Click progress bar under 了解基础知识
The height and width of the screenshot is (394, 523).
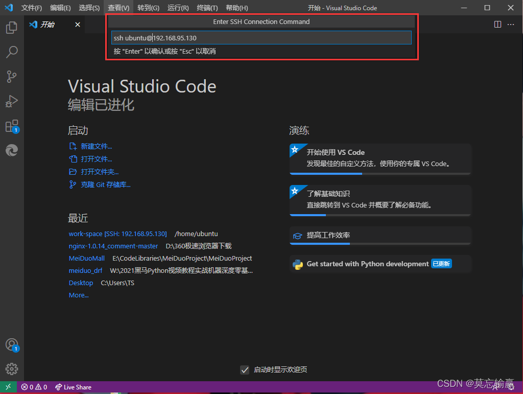point(380,215)
